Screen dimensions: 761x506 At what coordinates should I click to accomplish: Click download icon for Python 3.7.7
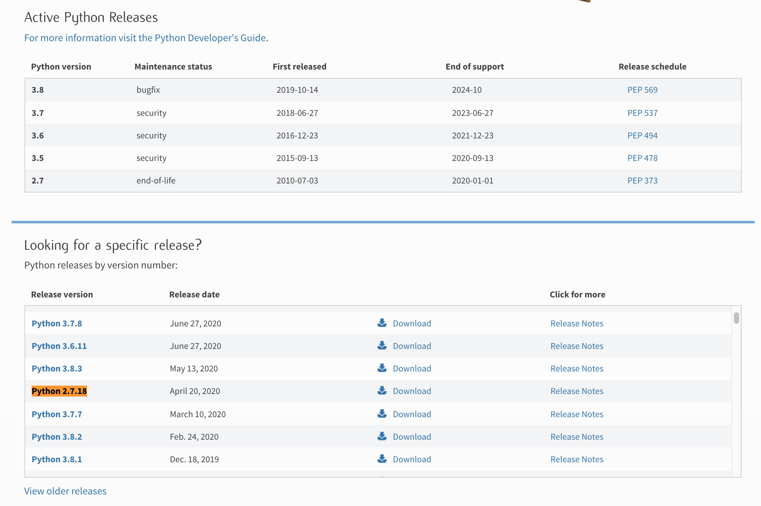tap(382, 414)
